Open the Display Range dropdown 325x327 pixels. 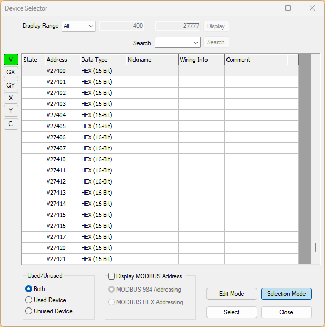(78, 26)
